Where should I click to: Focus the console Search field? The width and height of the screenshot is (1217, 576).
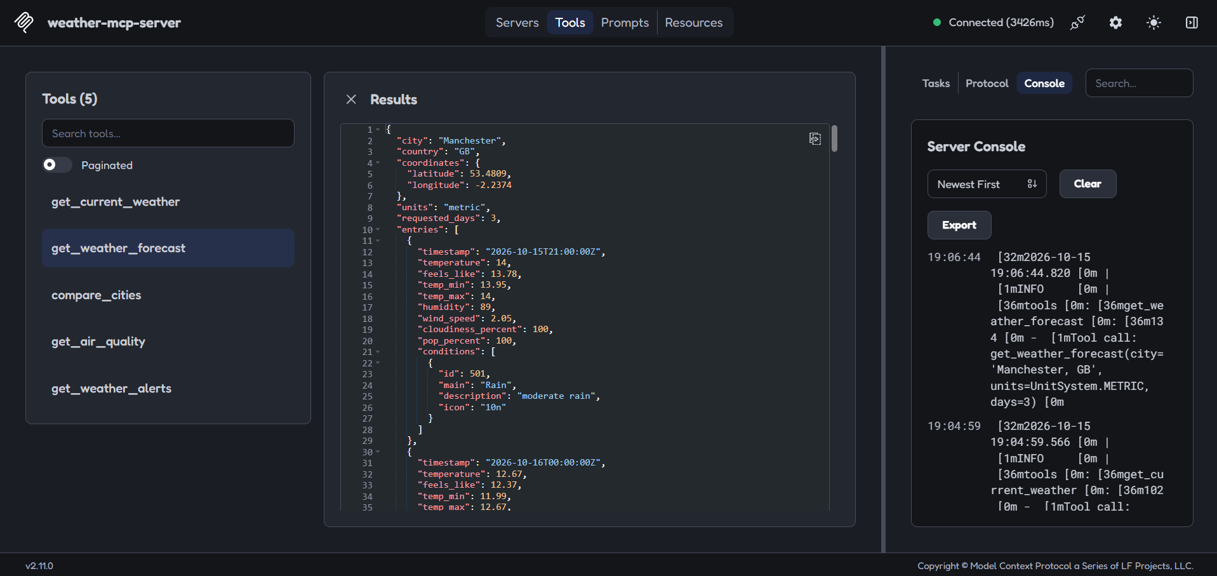pyautogui.click(x=1139, y=83)
